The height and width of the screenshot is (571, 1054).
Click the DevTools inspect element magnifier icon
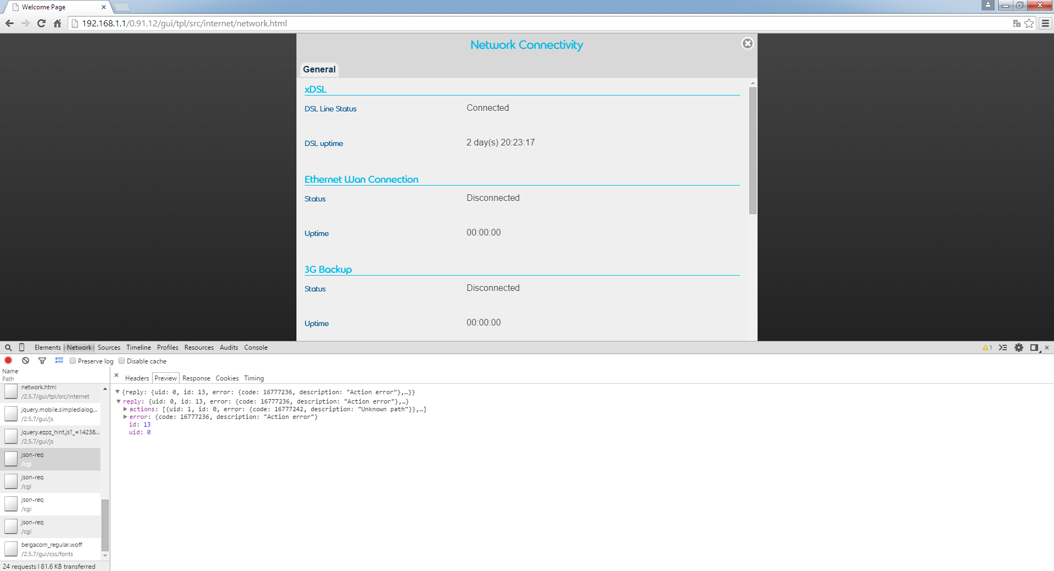pos(8,348)
